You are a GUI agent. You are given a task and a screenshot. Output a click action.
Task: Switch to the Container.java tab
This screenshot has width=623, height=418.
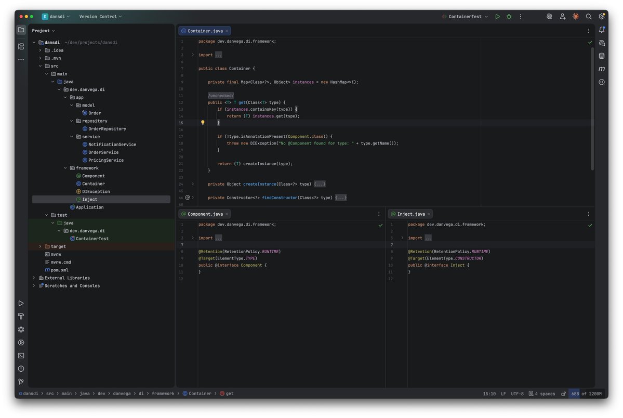[205, 31]
